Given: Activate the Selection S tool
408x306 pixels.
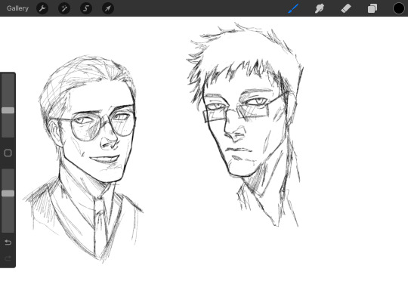Looking at the screenshot, I should pyautogui.click(x=86, y=8).
